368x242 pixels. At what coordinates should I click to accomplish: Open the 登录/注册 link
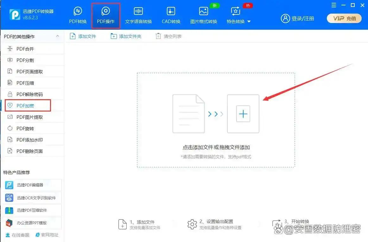pyautogui.click(x=303, y=19)
